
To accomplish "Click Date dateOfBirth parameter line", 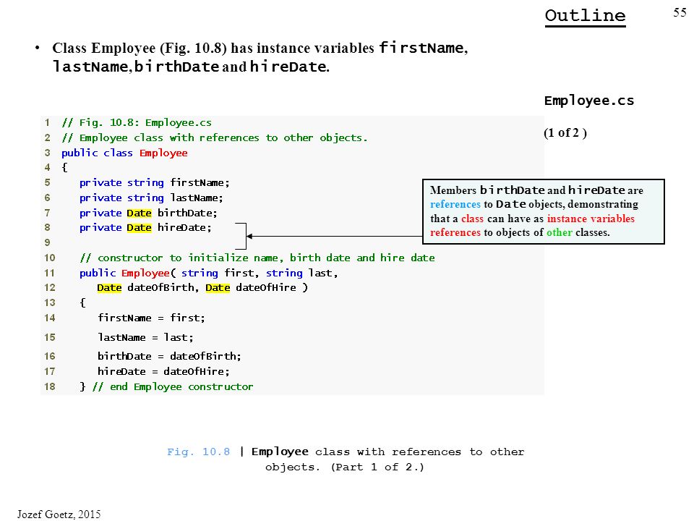I will pyautogui.click(x=202, y=287).
